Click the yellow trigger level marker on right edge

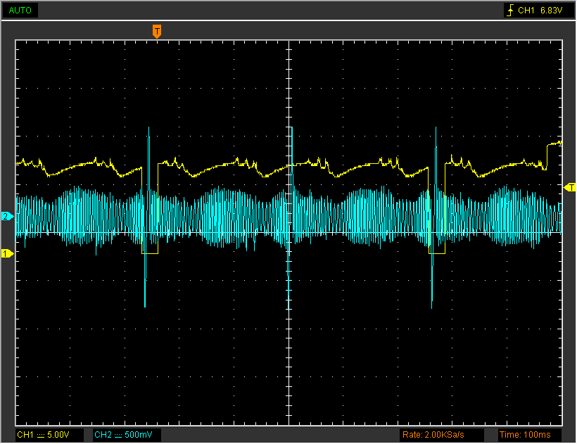click(570, 187)
